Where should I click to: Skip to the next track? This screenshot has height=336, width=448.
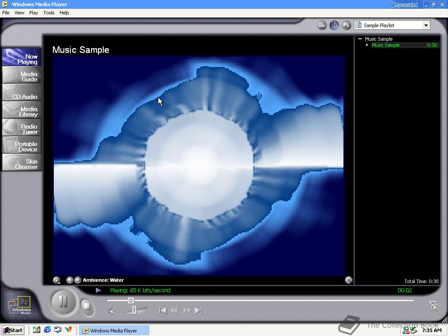pos(198,311)
